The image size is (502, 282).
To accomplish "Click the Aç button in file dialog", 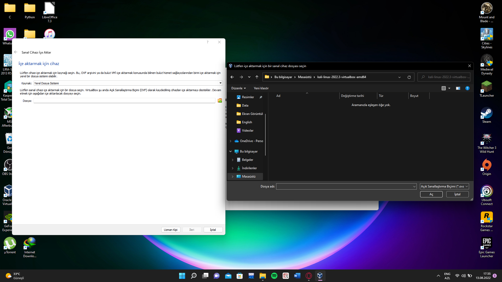I will pyautogui.click(x=431, y=194).
